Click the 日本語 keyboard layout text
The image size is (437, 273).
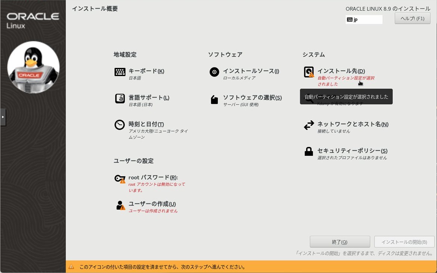(x=134, y=78)
